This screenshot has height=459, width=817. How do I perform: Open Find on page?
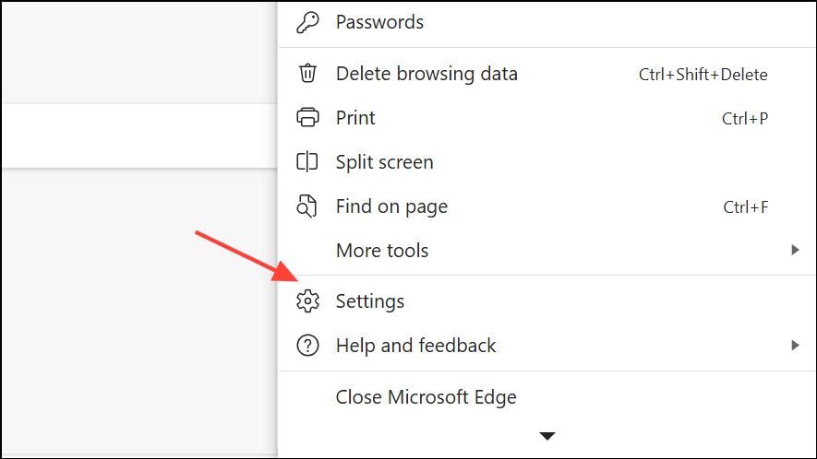click(391, 206)
